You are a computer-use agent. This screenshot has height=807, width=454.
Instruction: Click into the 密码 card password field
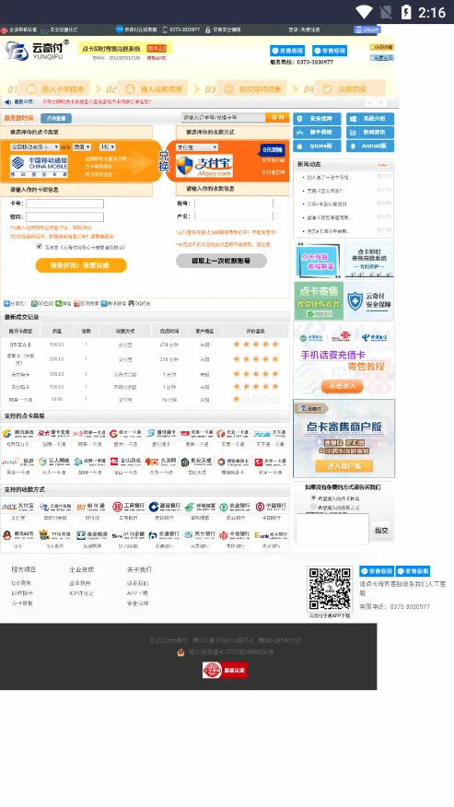(x=64, y=217)
